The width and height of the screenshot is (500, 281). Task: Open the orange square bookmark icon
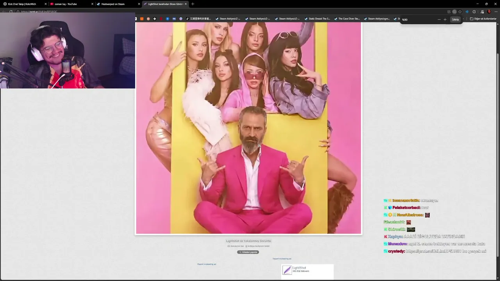tap(142, 19)
